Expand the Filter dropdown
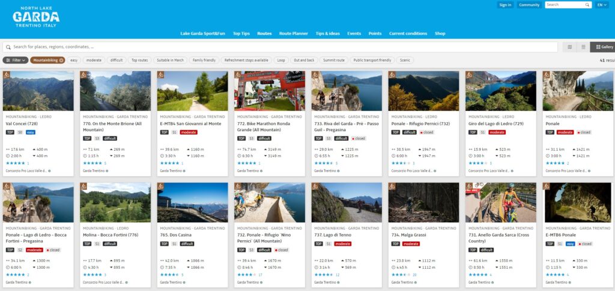 tap(16, 60)
